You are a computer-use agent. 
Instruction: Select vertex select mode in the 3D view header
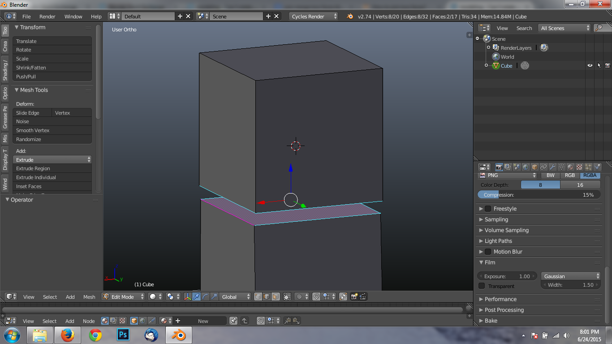(258, 297)
